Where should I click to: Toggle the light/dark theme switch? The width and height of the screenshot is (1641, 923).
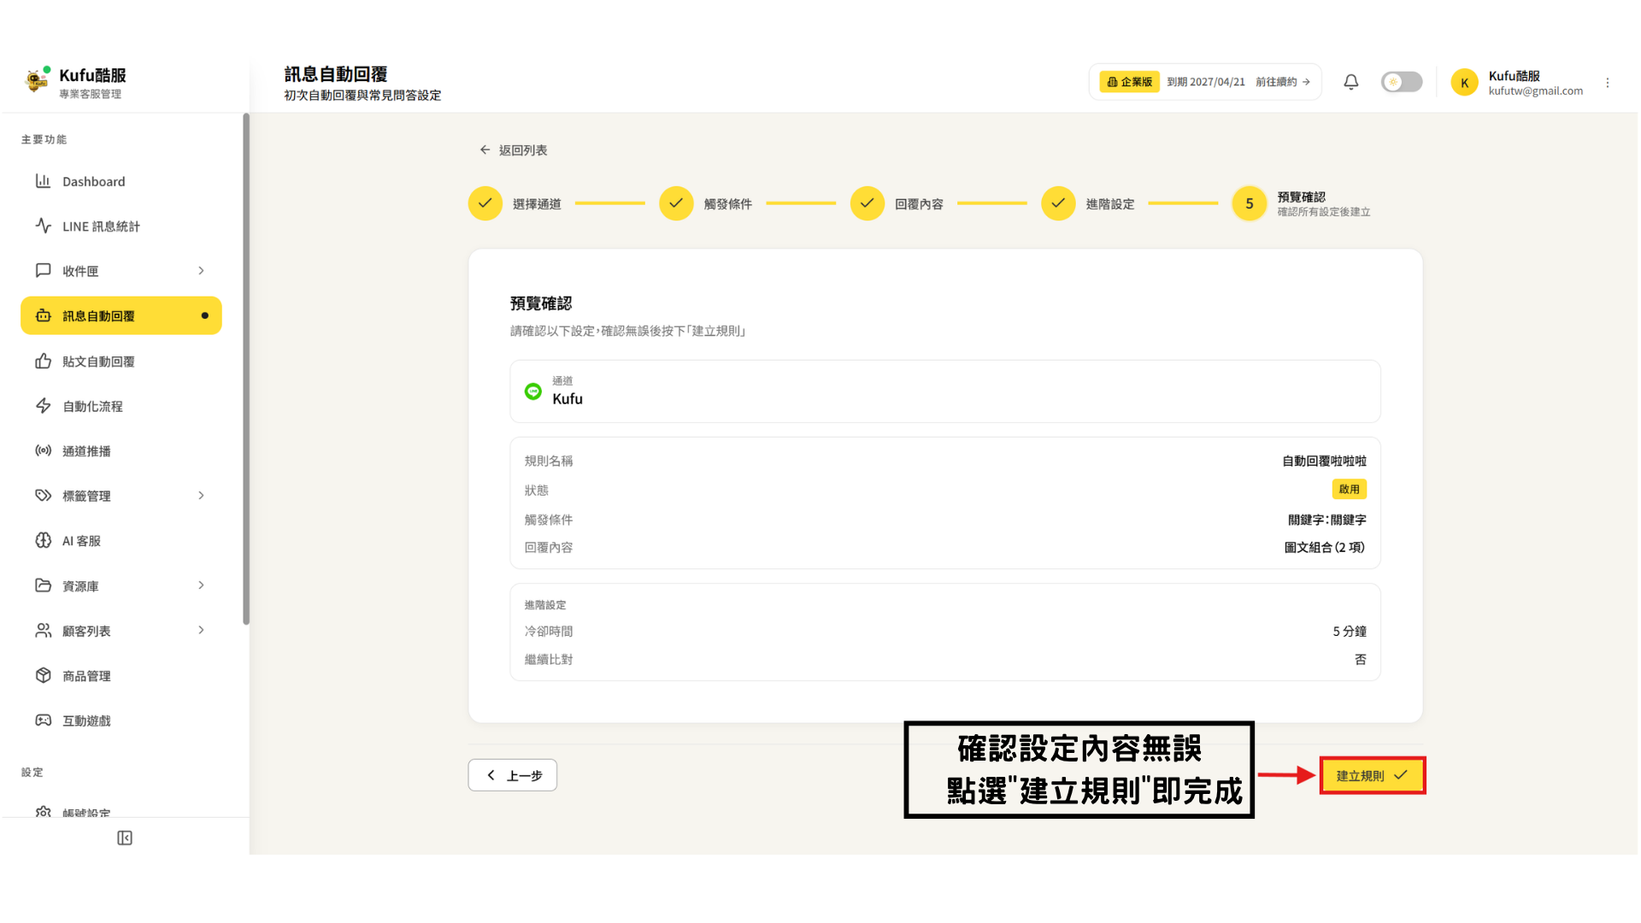[x=1402, y=82]
